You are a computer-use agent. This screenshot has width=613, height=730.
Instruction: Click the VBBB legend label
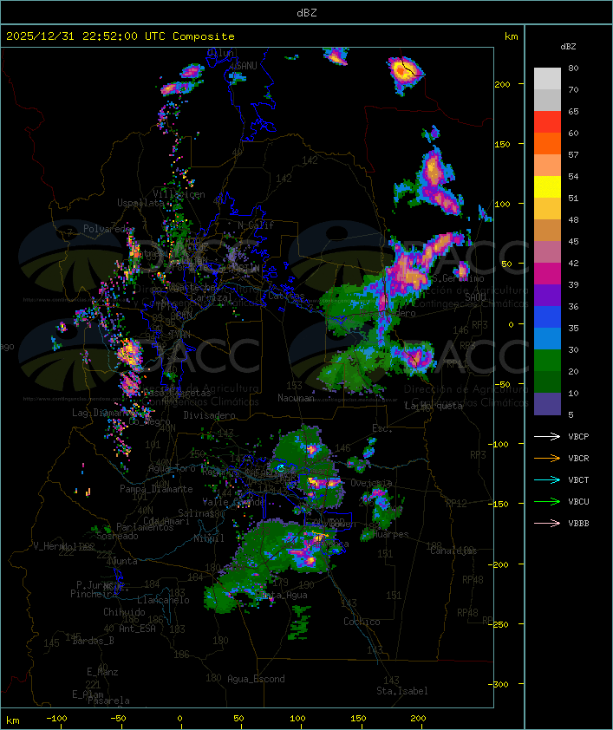(x=578, y=524)
